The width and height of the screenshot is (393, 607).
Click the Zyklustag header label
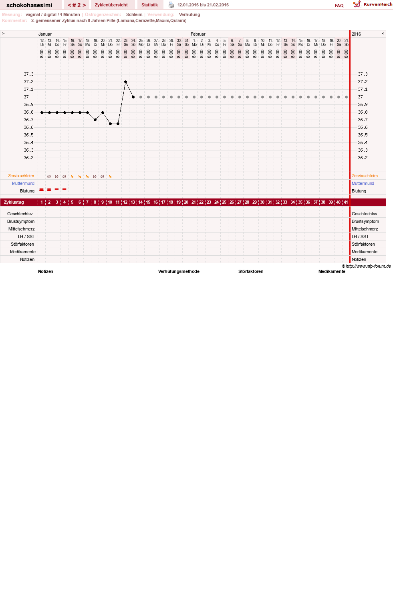[x=14, y=202]
